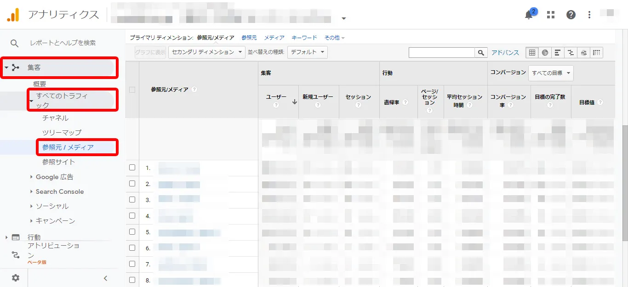Screen dimensions: 628x287
Task: Click the search magnifier beside the filter box
Action: [x=481, y=52]
